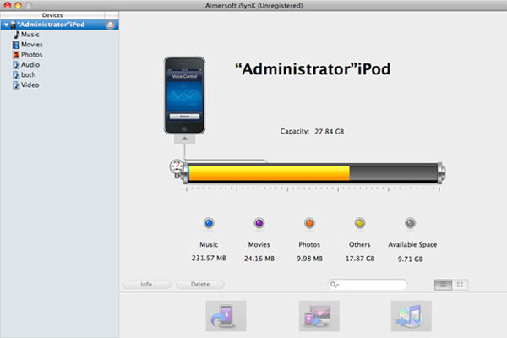Click the Info button
The height and width of the screenshot is (338, 507).
click(x=146, y=284)
